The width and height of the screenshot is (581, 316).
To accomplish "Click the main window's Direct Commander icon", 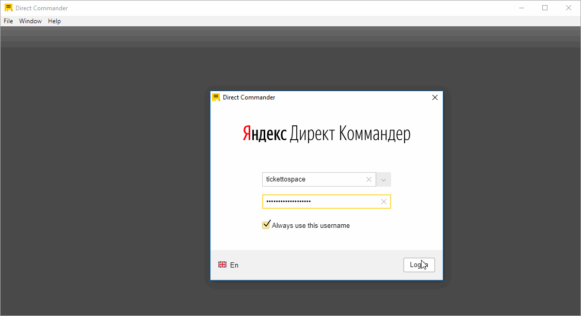I will coord(9,8).
